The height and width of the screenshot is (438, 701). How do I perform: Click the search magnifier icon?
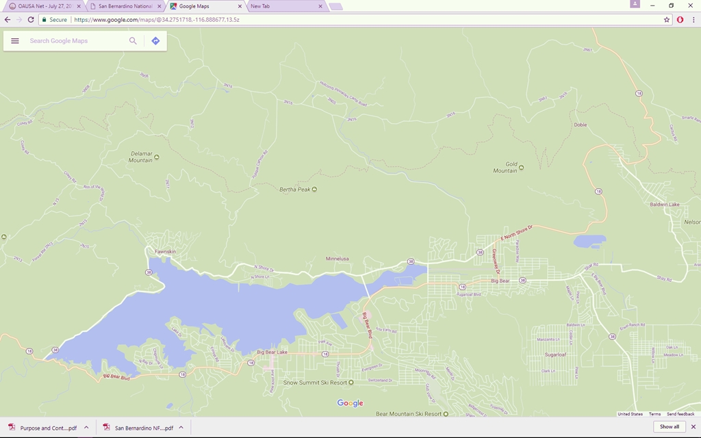click(133, 41)
